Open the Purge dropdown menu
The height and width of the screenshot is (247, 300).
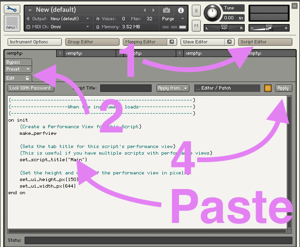[x=171, y=19]
